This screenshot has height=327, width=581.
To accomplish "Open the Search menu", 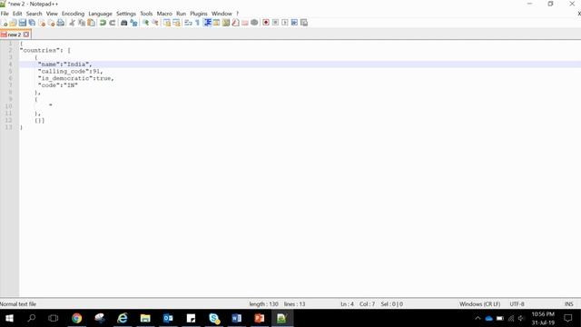I will [34, 14].
